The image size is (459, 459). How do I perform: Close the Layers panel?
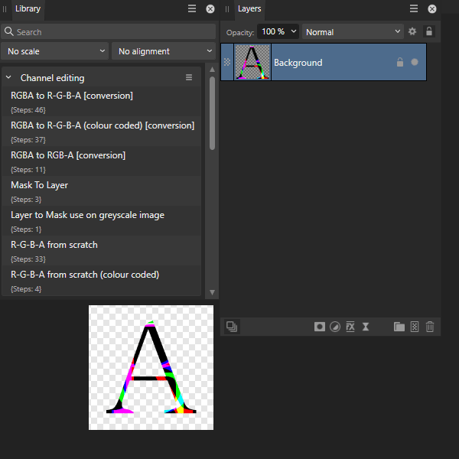432,8
